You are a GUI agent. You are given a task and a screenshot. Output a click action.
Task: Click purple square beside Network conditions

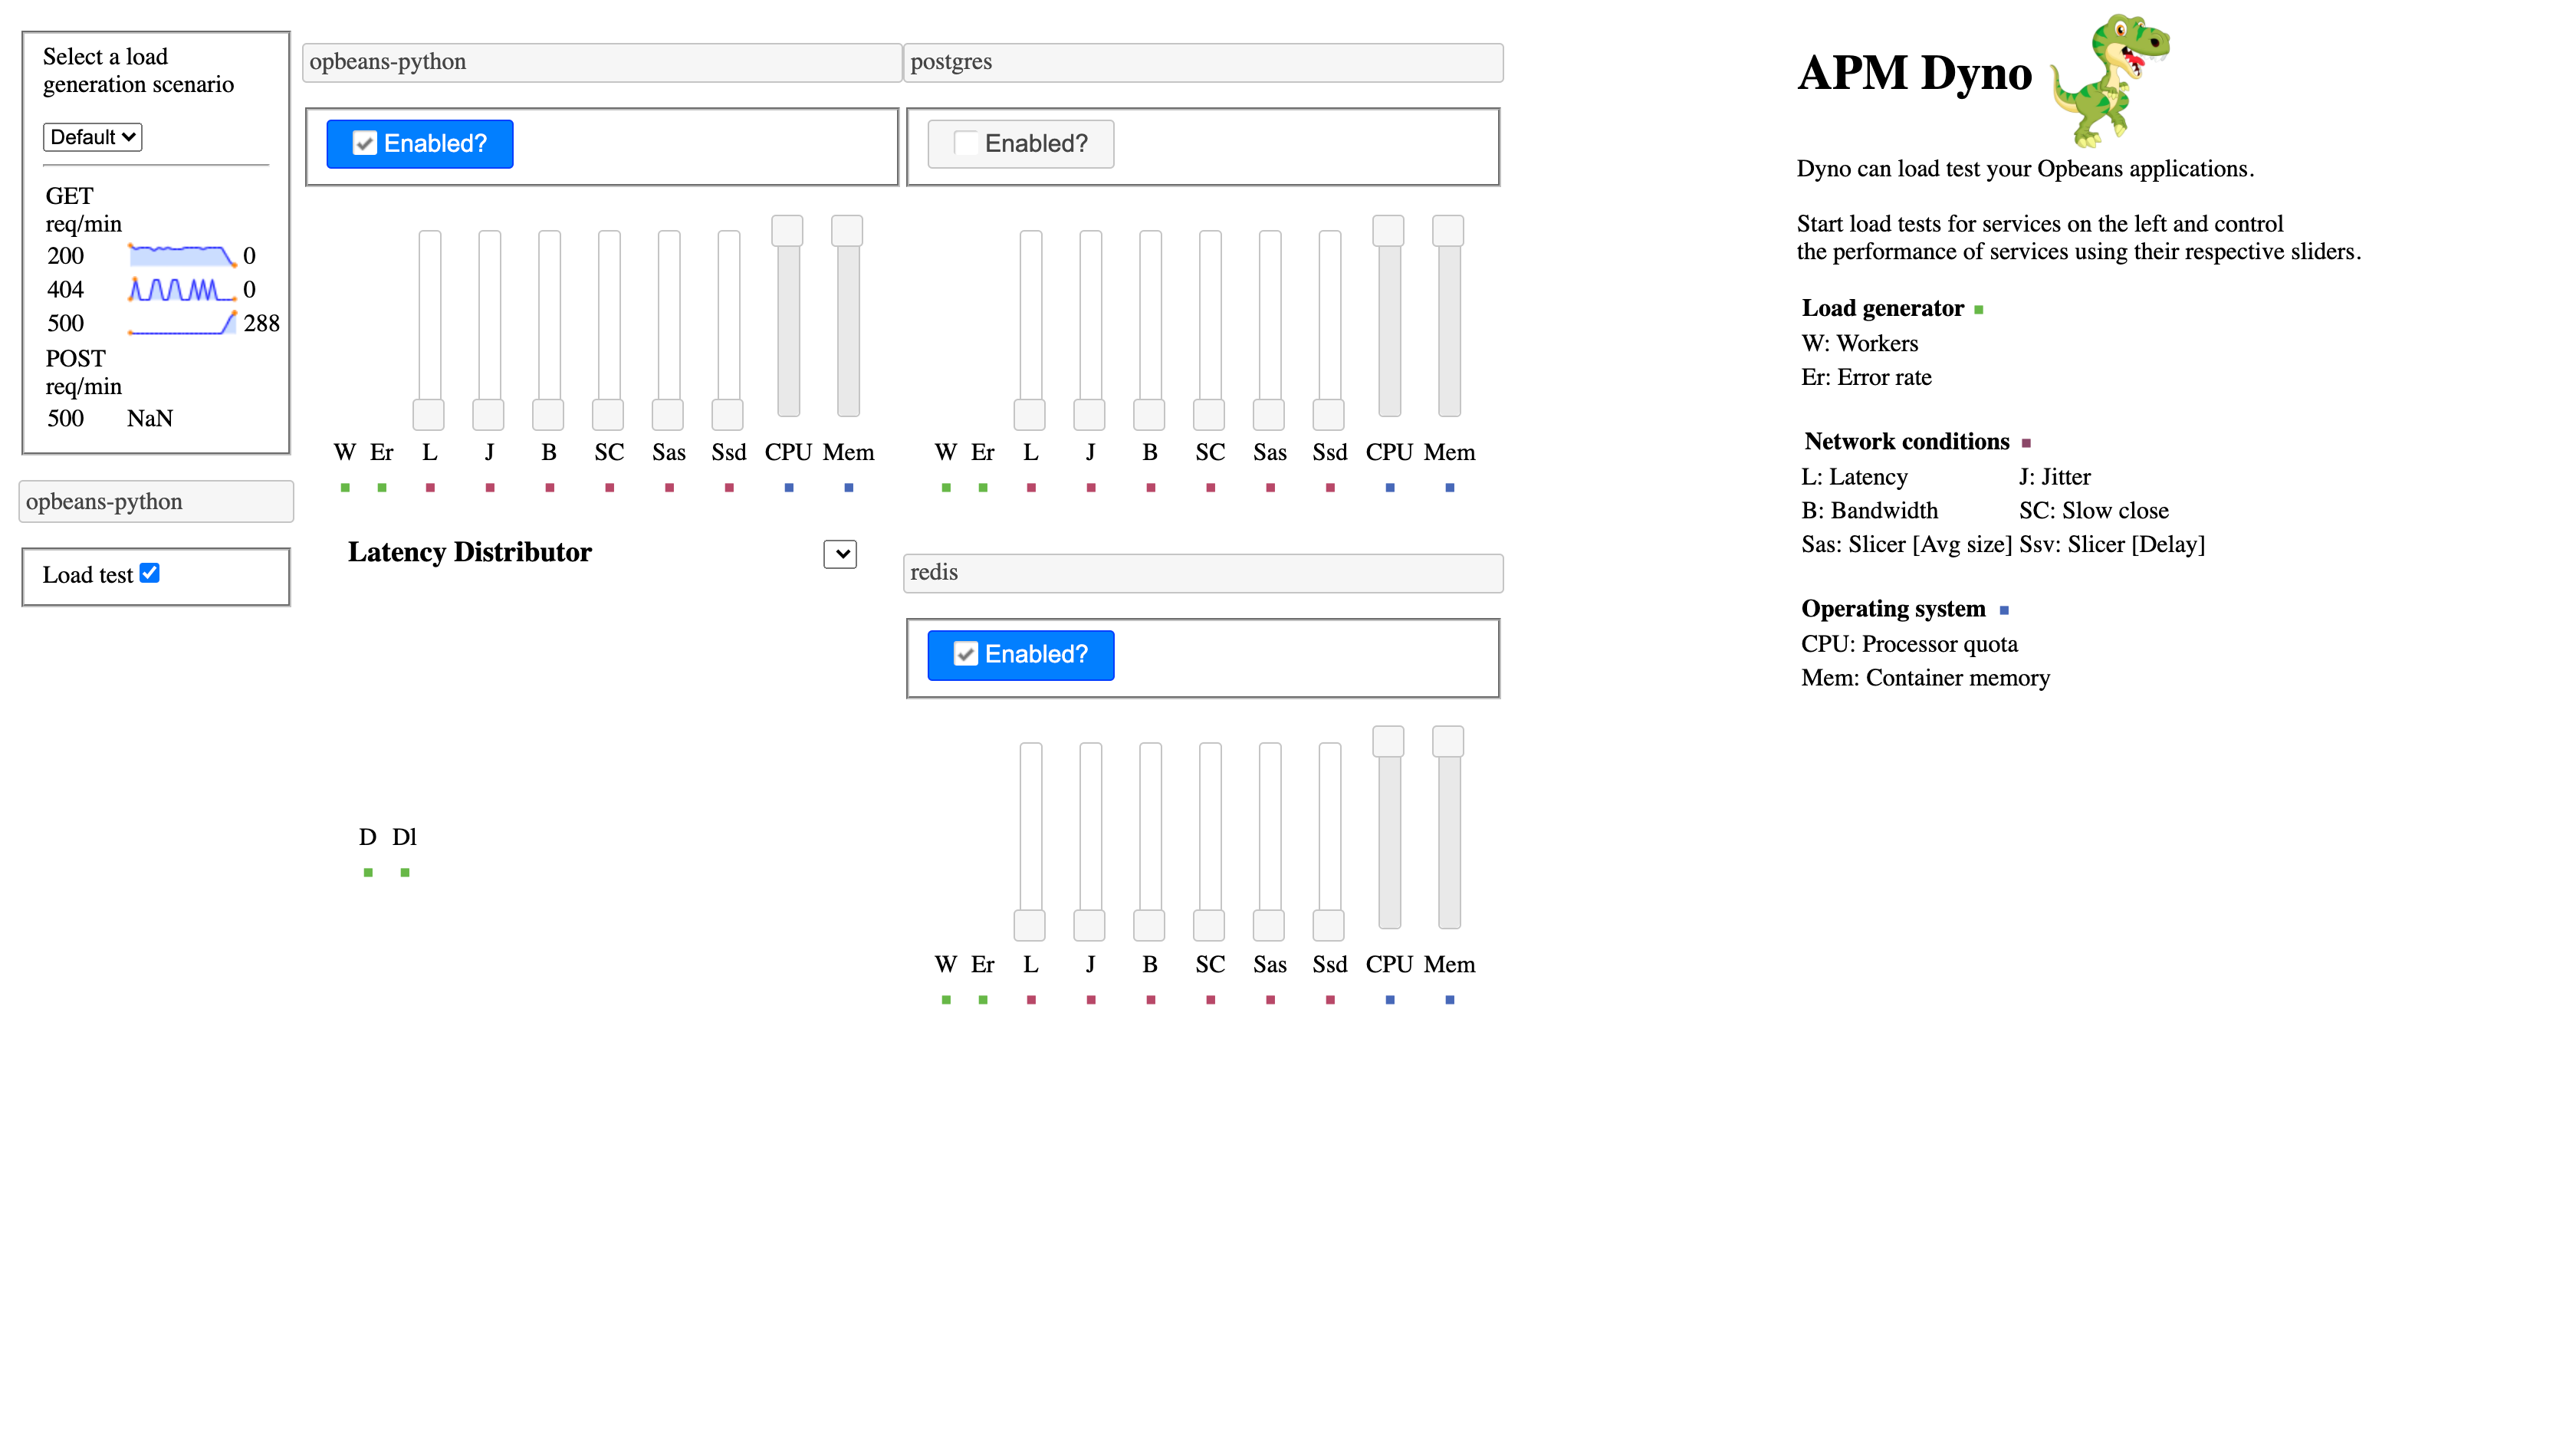pyautogui.click(x=2026, y=443)
